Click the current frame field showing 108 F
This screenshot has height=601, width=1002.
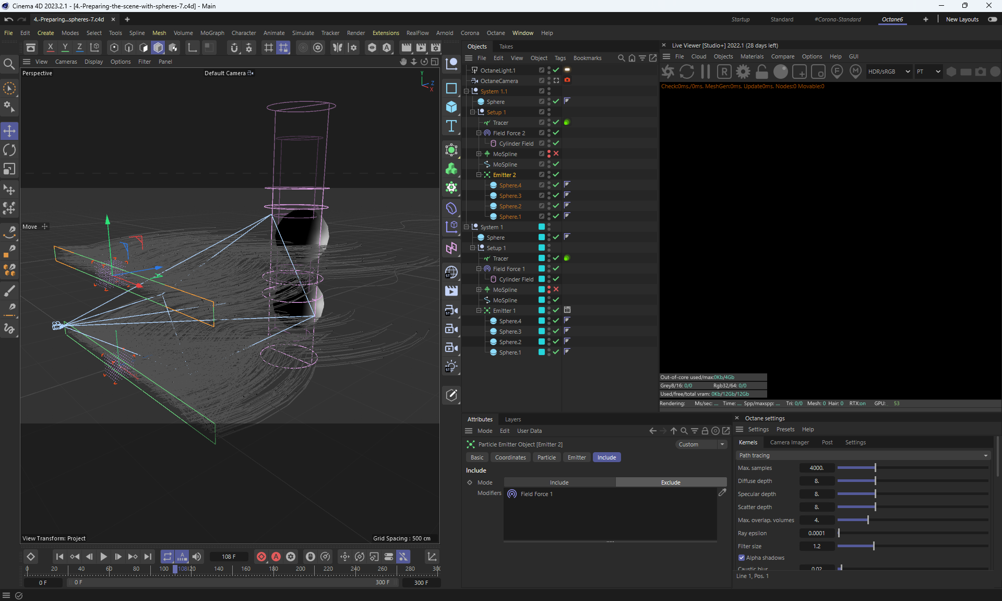pyautogui.click(x=229, y=557)
